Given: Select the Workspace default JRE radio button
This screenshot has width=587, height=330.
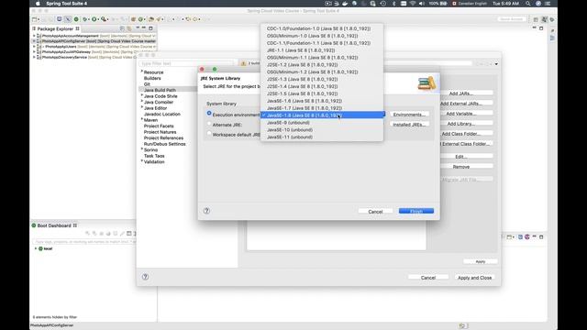Looking at the screenshot, I should (x=209, y=133).
